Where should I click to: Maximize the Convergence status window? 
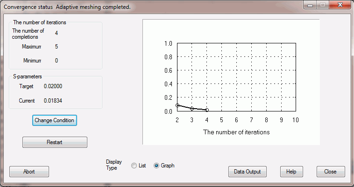click(x=322, y=5)
